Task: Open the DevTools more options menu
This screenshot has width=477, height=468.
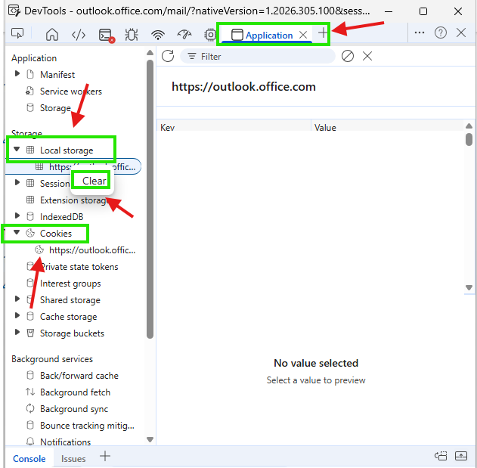Action: pos(420,33)
